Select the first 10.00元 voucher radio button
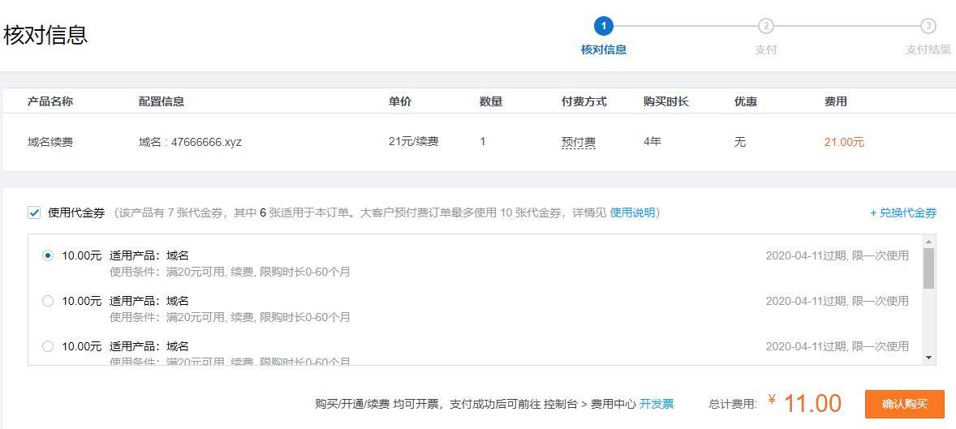Screen dimensions: 956x429 (48, 255)
